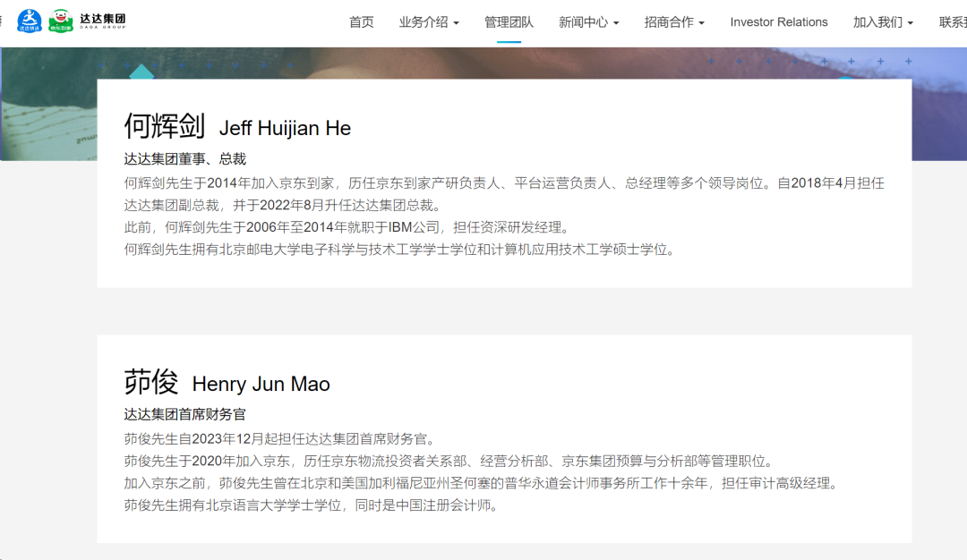Expand the 业务介绍 dropdown menu
Viewport: 967px width, 560px height.
[429, 22]
